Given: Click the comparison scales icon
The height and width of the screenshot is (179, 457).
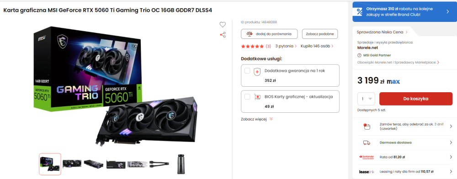Looking at the screenshot, I should (x=250, y=34).
